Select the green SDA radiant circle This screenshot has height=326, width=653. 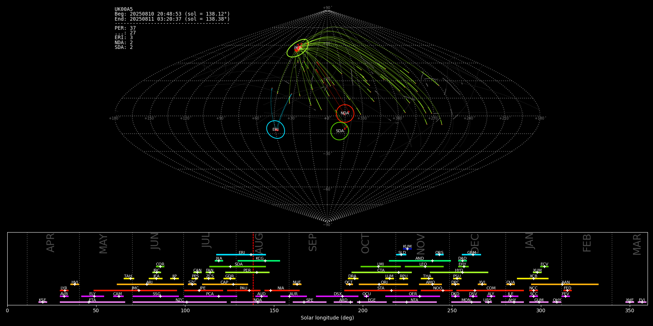click(340, 131)
